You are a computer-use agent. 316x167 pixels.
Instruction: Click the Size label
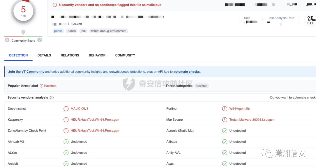pos(247,18)
